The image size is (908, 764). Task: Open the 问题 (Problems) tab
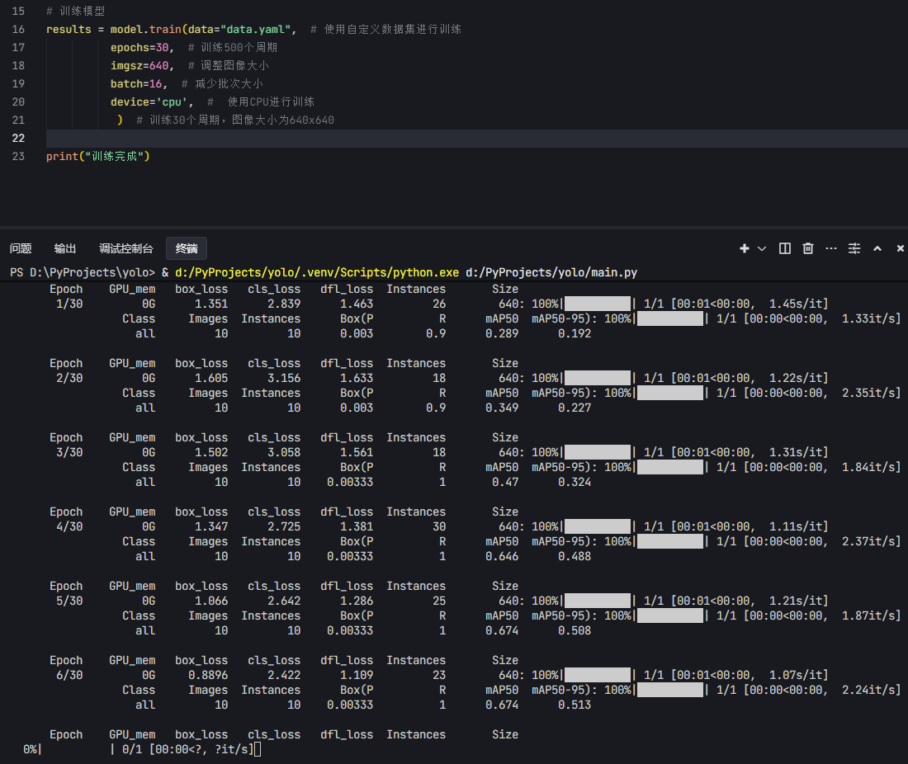coord(21,248)
